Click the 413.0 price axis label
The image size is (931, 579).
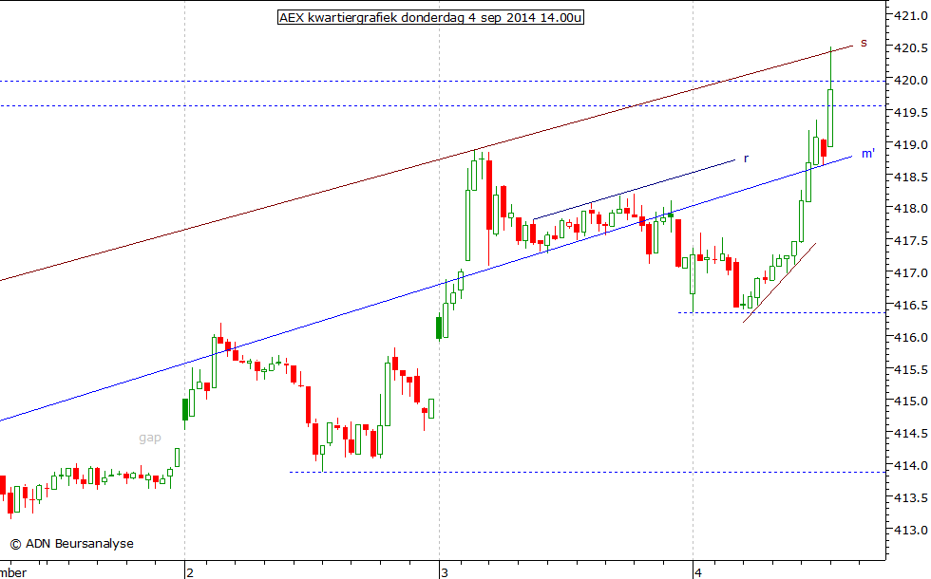pos(911,530)
